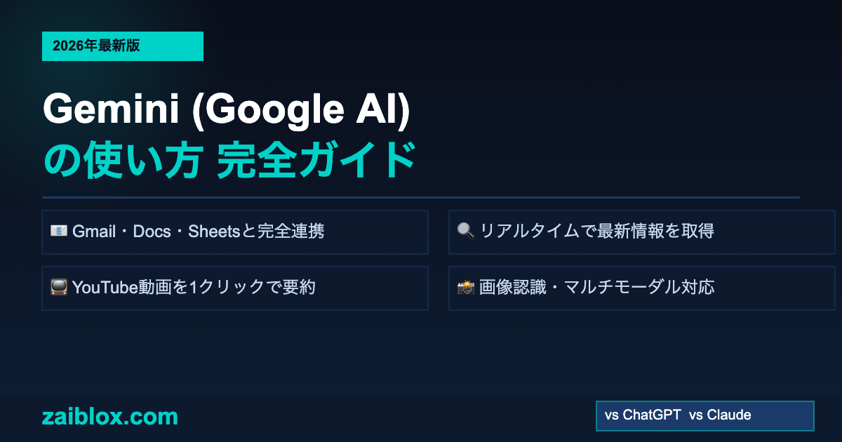The image size is (842, 442).
Task: Click the magnifying glass icon
Action: pos(465,232)
